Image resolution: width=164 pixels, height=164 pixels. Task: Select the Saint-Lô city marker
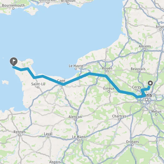coord(38,87)
